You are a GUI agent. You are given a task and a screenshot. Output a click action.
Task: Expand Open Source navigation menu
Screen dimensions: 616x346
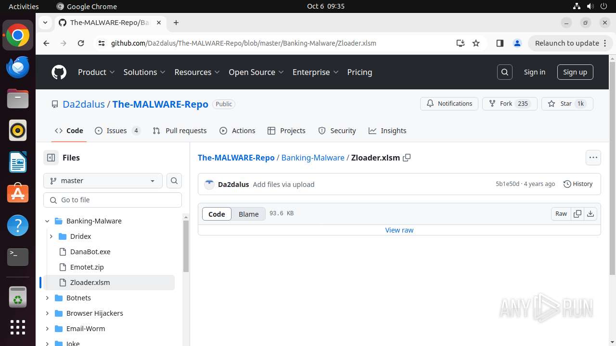pyautogui.click(x=257, y=72)
